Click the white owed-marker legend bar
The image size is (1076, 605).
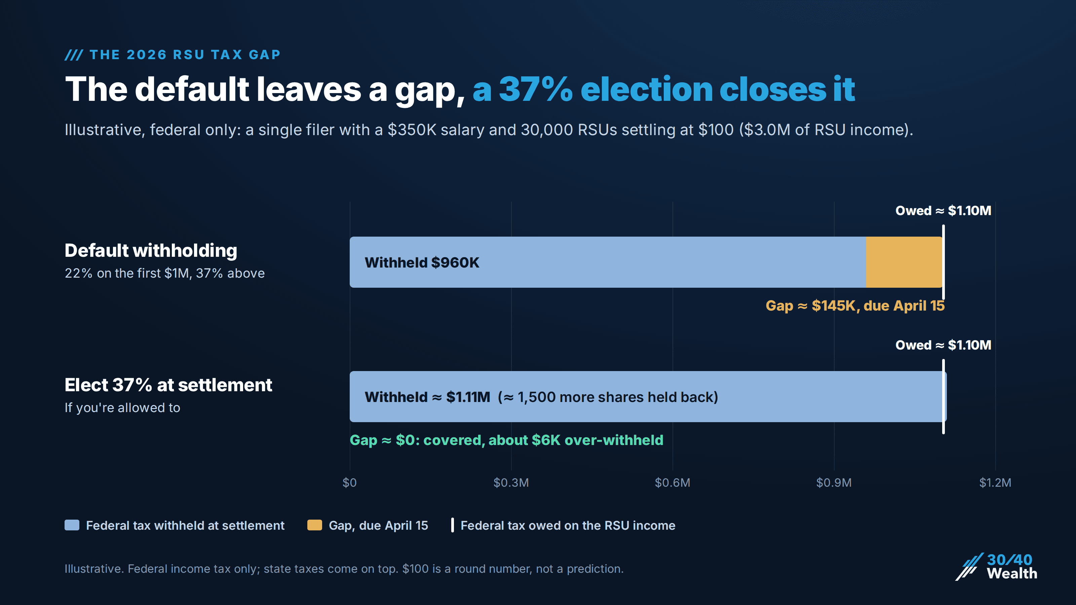(x=452, y=525)
